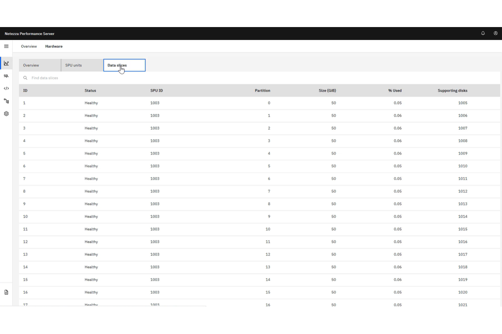502x334 pixels.
Task: Open the hamburger navigation menu
Action: point(6,46)
